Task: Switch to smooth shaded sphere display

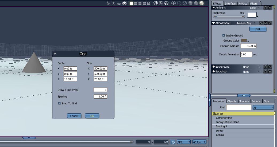Action: [196, 3]
